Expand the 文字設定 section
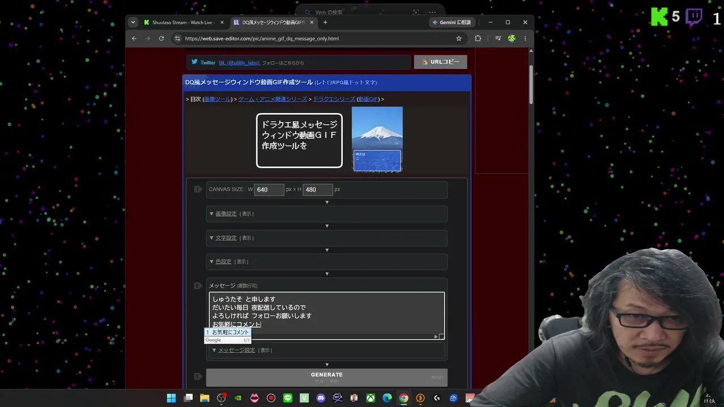 tap(226, 238)
